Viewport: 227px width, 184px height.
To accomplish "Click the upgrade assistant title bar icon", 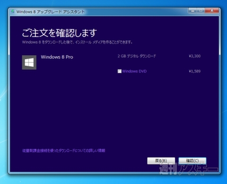I will 13,11.
